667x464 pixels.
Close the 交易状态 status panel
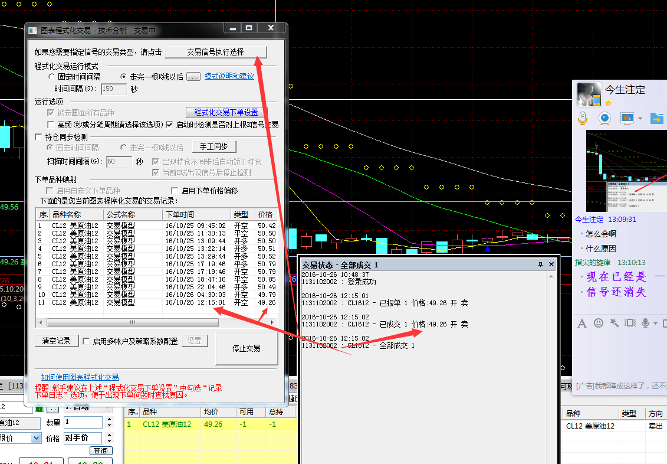tap(551, 264)
